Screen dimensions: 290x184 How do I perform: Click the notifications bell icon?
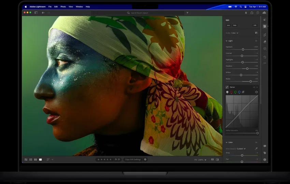(246, 13)
